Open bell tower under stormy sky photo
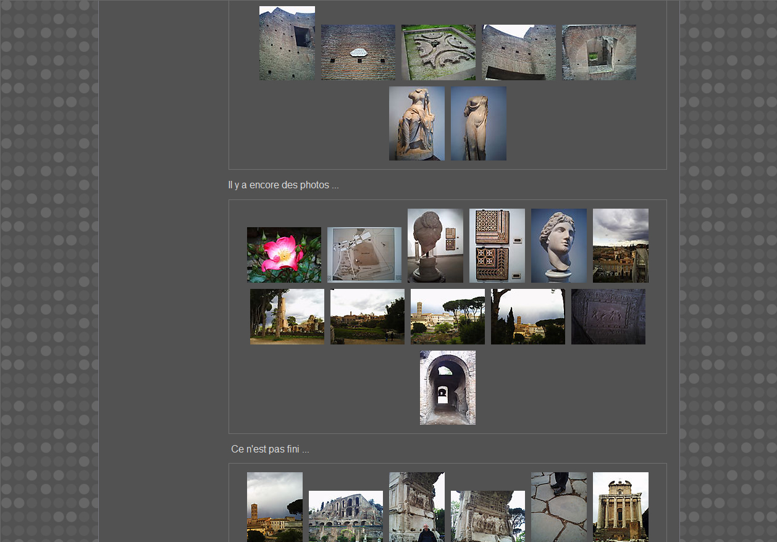 [x=274, y=507]
